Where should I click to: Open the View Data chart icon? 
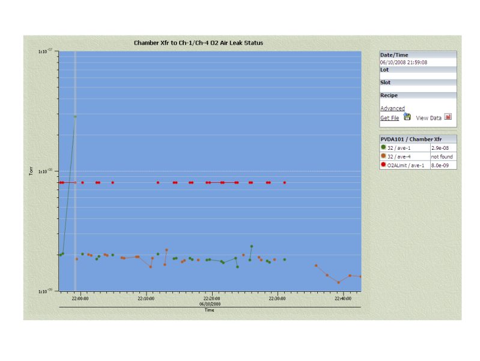[448, 117]
